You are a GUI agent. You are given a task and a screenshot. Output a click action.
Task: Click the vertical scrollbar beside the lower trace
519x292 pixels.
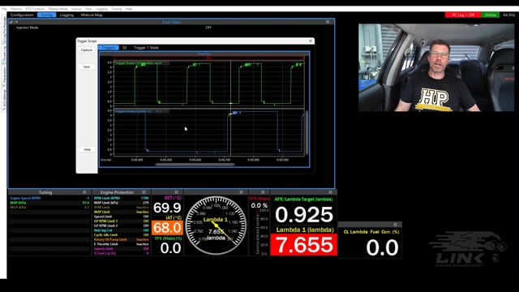point(307,132)
